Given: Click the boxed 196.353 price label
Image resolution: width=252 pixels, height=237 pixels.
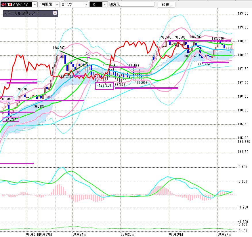Looking at the screenshot, I should pos(6,99).
